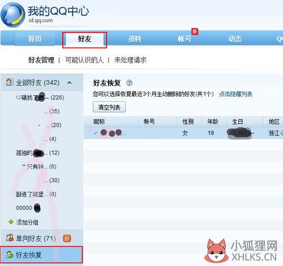Select the 00000 friend group
Viewport: 283px width, 266px height.
[x=28, y=208]
